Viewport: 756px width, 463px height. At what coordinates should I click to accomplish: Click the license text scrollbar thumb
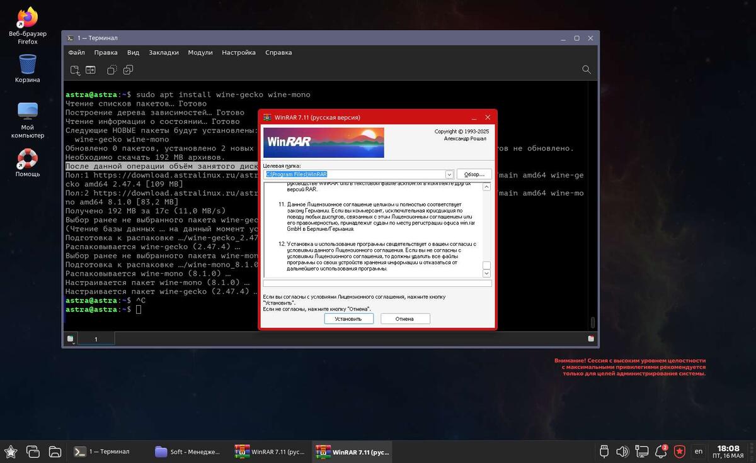(x=486, y=265)
